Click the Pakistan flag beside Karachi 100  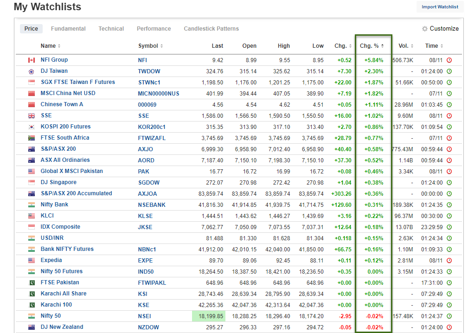pyautogui.click(x=32, y=305)
